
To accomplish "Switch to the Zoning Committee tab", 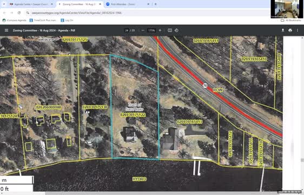I will tap(79, 4).
